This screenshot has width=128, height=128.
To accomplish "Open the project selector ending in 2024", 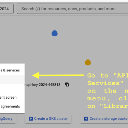I will [x=7, y=9].
